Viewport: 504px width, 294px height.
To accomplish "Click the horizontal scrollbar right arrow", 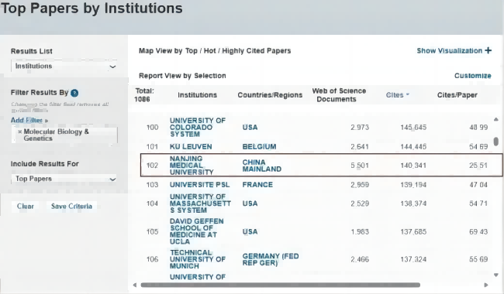I will 486,285.
